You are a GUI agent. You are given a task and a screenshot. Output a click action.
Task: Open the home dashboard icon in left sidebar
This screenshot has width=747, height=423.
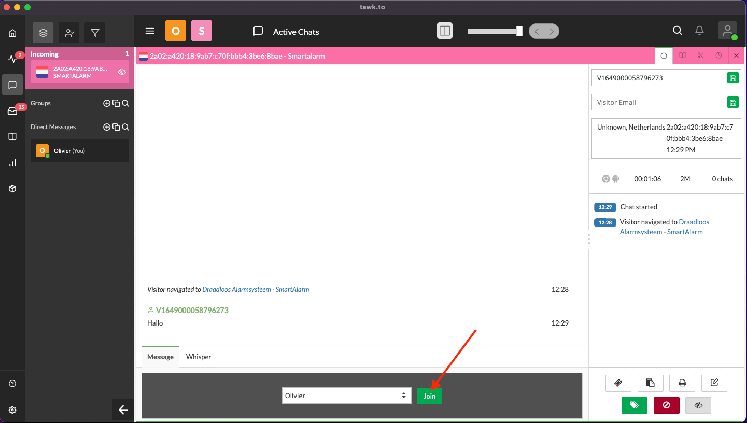pos(12,33)
